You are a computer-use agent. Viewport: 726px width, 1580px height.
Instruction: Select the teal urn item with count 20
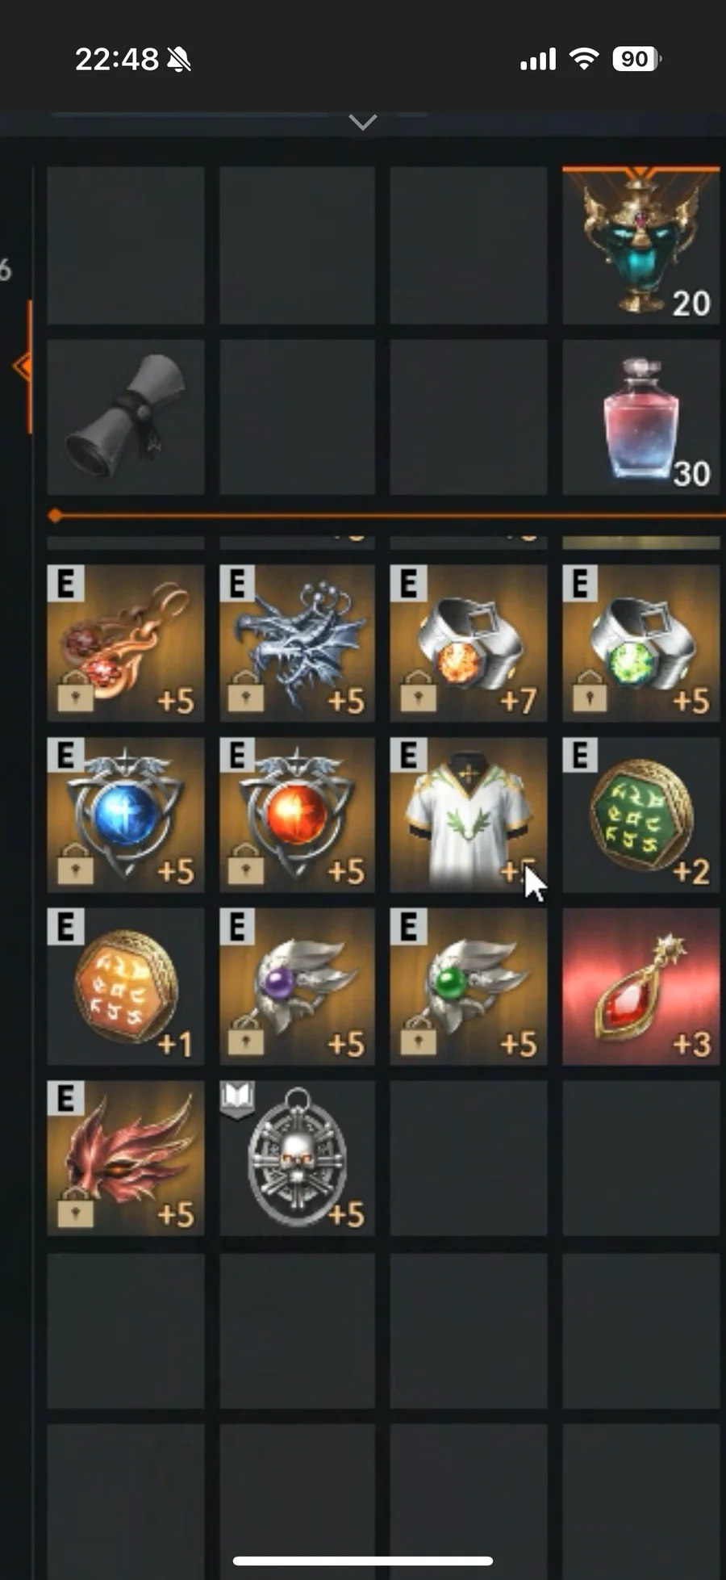point(640,246)
